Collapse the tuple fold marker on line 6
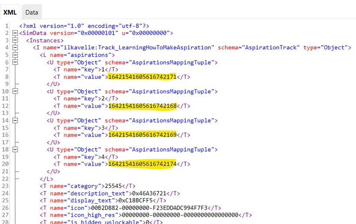The image size is (356, 224). [x=16, y=62]
